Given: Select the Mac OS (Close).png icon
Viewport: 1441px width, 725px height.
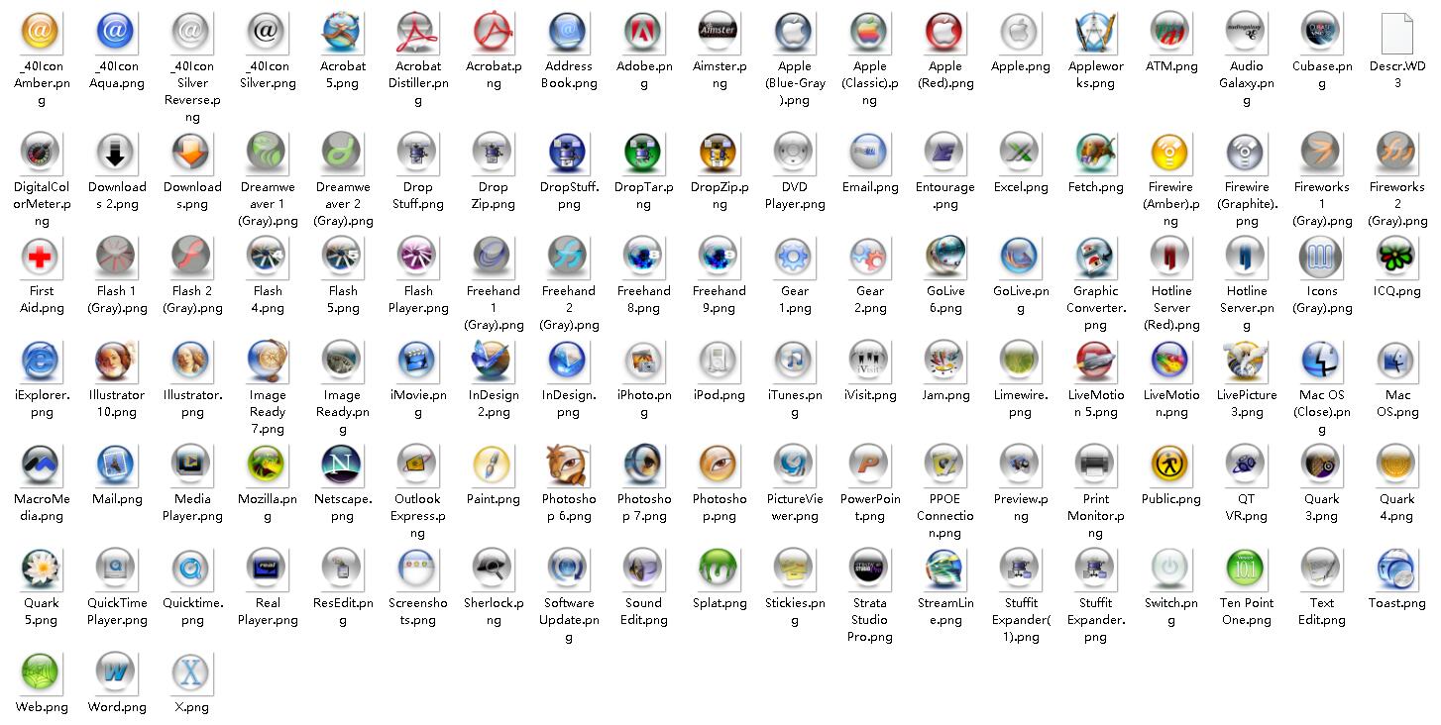Looking at the screenshot, I should point(1321,361).
